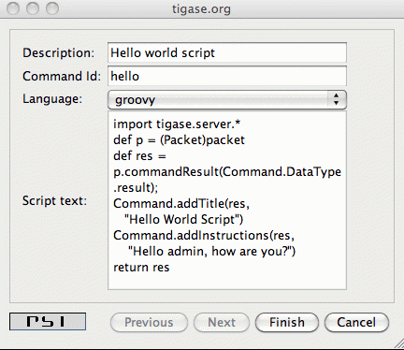Click the Command Id label
The height and width of the screenshot is (350, 404).
[62, 76]
